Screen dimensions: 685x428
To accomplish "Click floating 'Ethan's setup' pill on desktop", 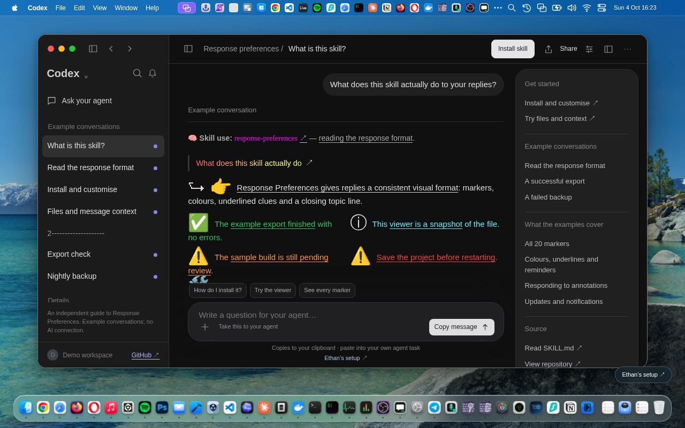I will pyautogui.click(x=643, y=374).
